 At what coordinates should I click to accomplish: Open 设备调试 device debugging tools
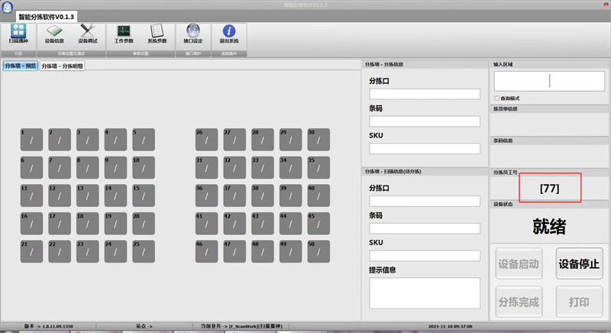point(88,34)
